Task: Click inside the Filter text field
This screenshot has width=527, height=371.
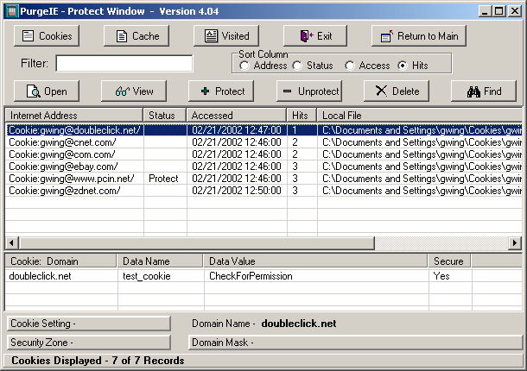Action: (124, 64)
